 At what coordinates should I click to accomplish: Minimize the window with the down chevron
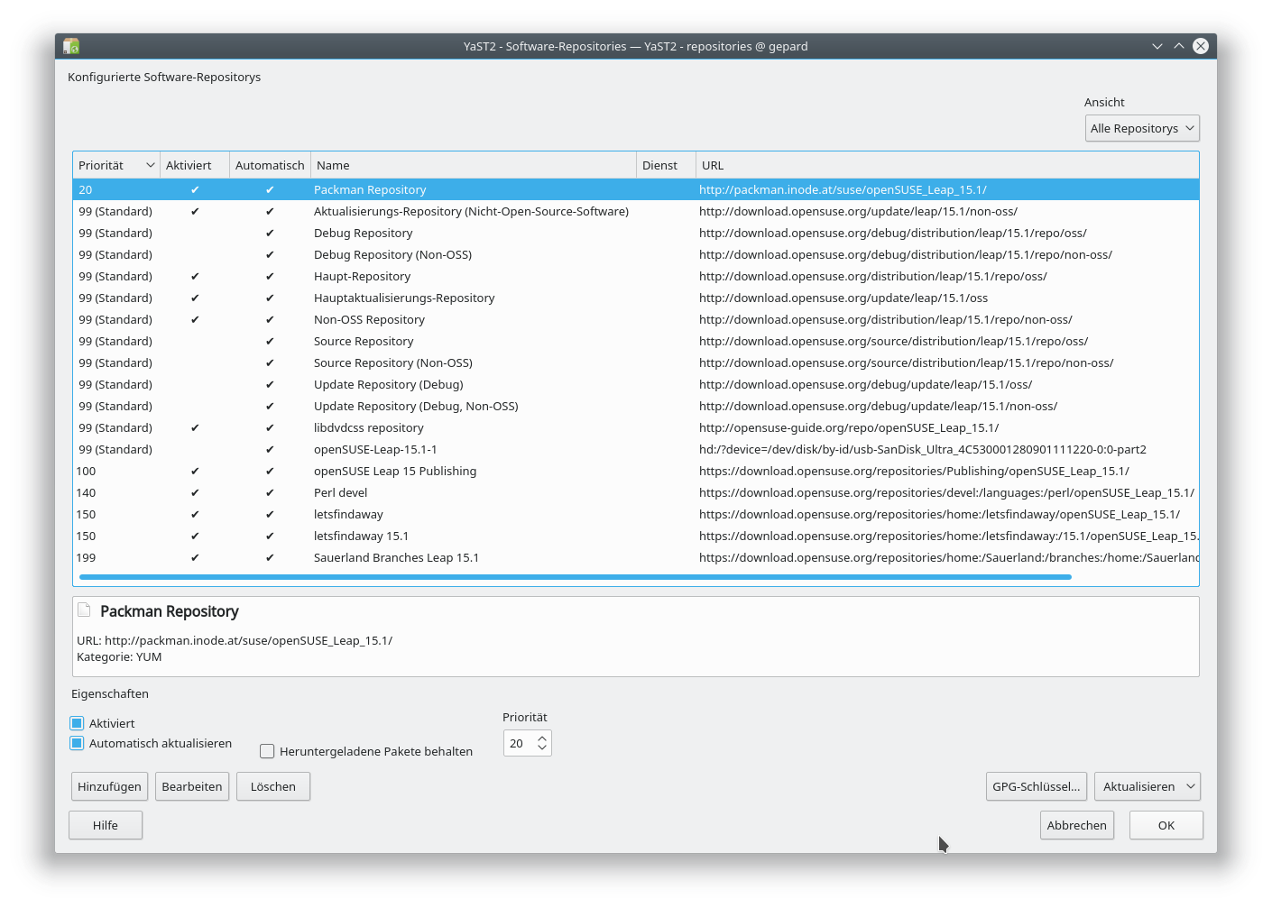click(x=1157, y=46)
